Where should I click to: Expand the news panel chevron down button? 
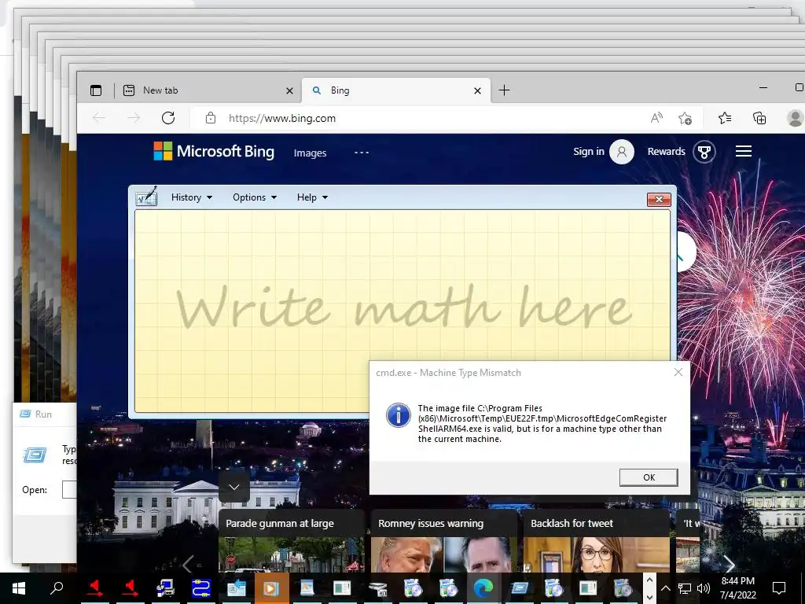234,487
